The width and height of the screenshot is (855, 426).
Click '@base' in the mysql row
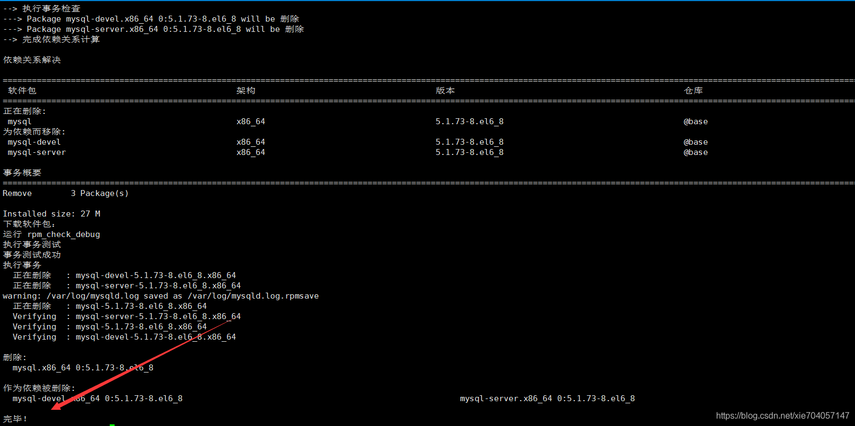coord(696,122)
